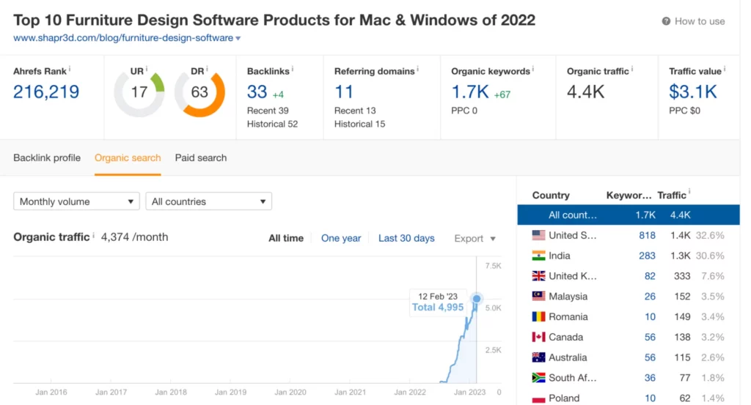Click the India flag icon

538,256
